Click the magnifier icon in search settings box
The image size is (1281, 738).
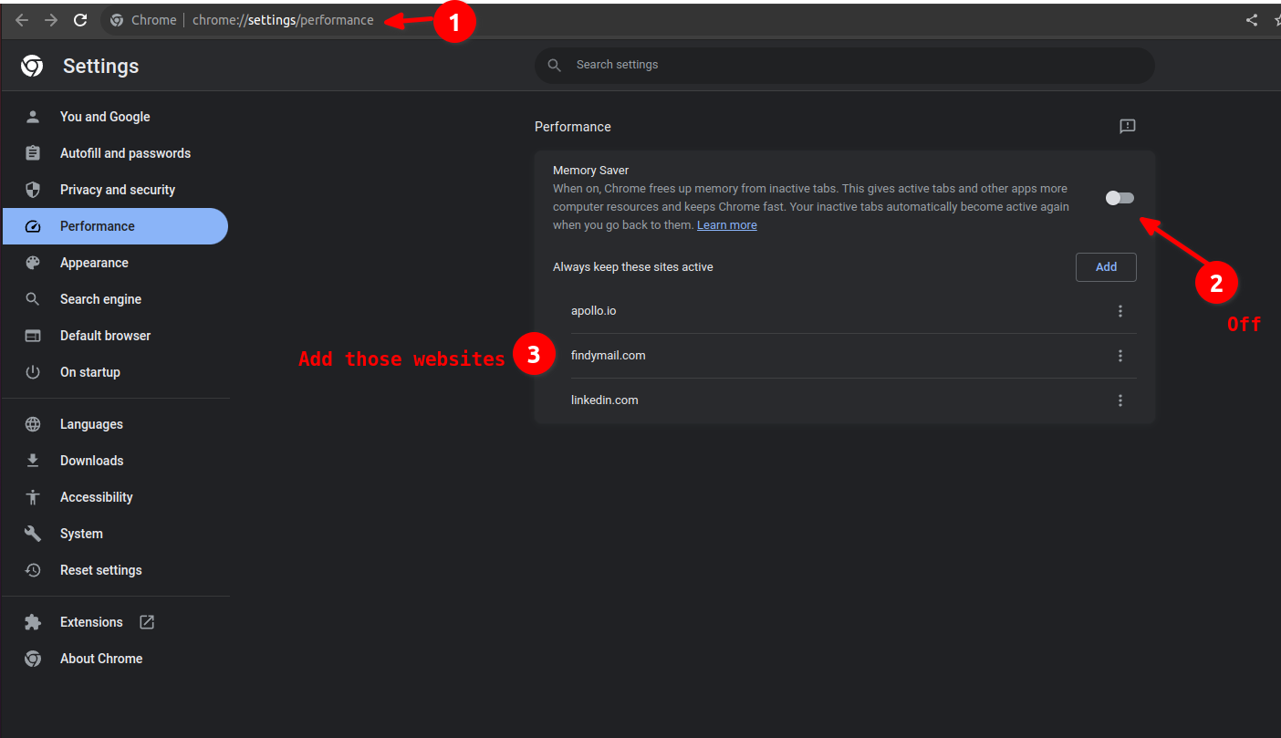[554, 66]
